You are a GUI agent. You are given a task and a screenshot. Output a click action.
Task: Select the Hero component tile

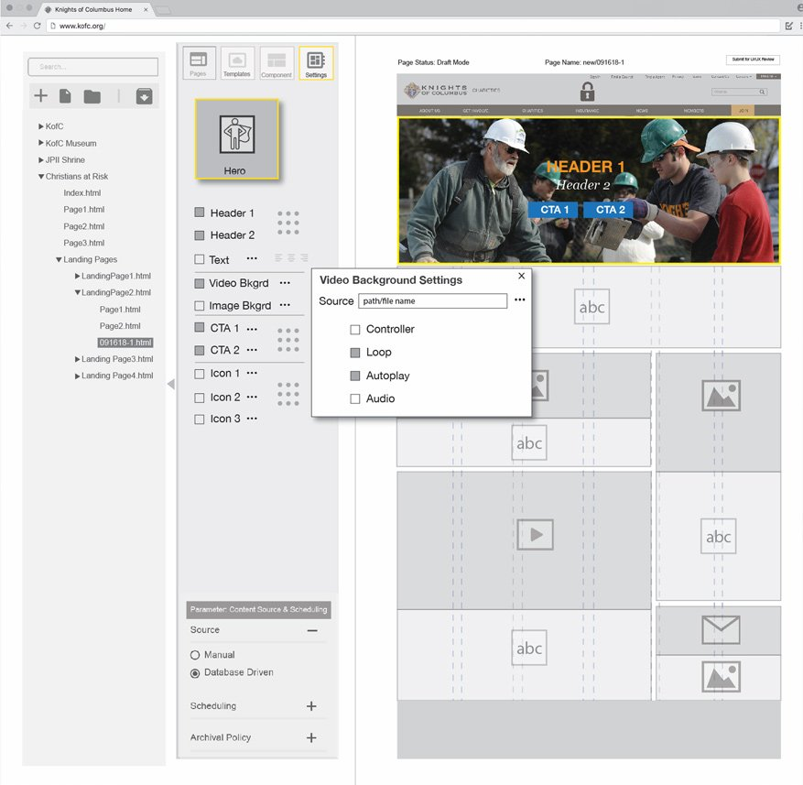[x=236, y=139]
